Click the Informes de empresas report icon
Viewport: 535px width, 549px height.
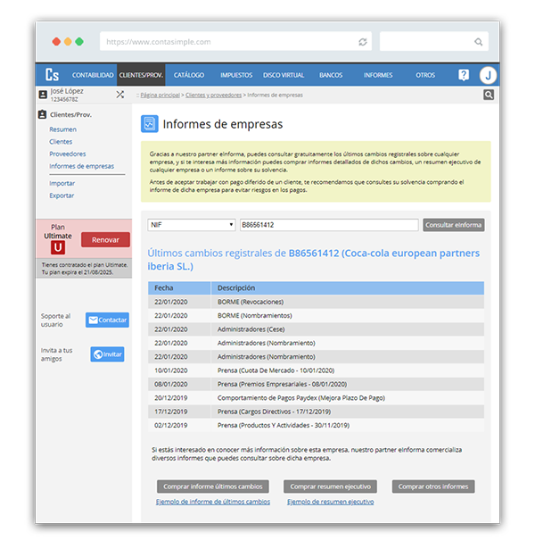(150, 123)
